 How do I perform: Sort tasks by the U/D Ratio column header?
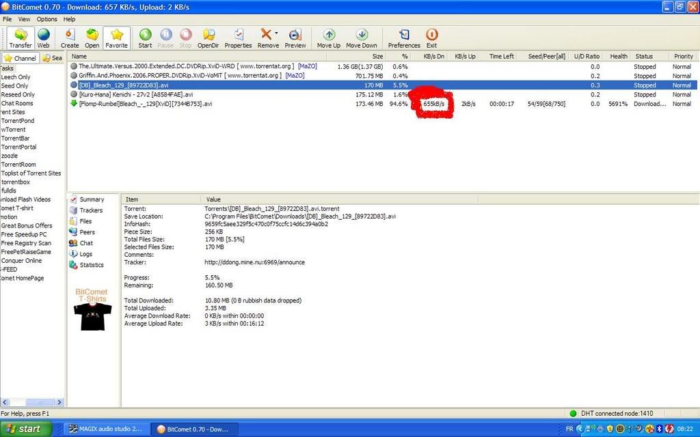point(586,56)
